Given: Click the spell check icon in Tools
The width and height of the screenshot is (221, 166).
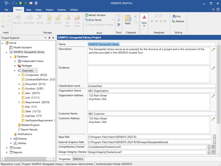Looking at the screenshot, I should [x=119, y=25].
